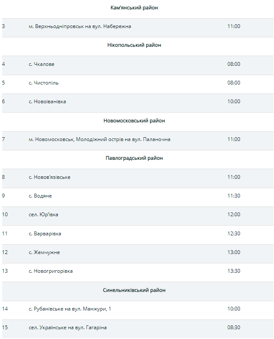
Task: Click the Павлоградський район section header
Action: pos(134,158)
